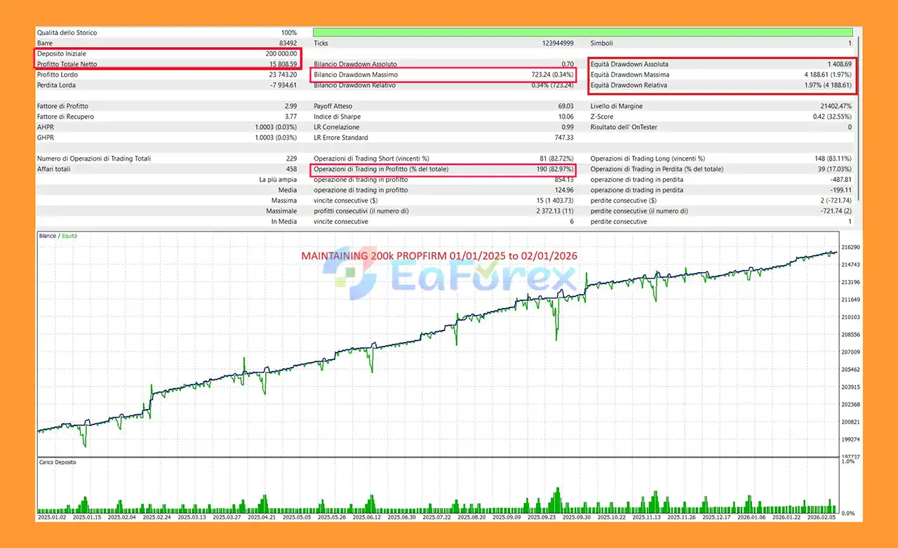Viewport: 898px width, 548px height.
Task: Click the 216290 value on the balance axis
Action: [x=850, y=248]
